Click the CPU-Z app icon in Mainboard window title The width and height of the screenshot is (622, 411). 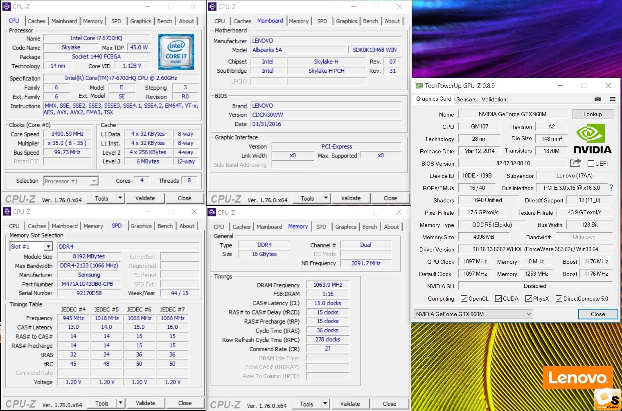[x=212, y=7]
